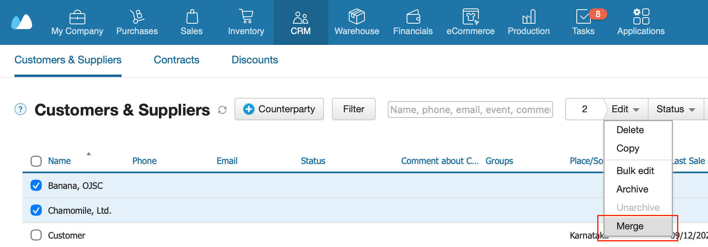Open the Warehouse box icon
This screenshot has width=708, height=247.
coord(356,16)
